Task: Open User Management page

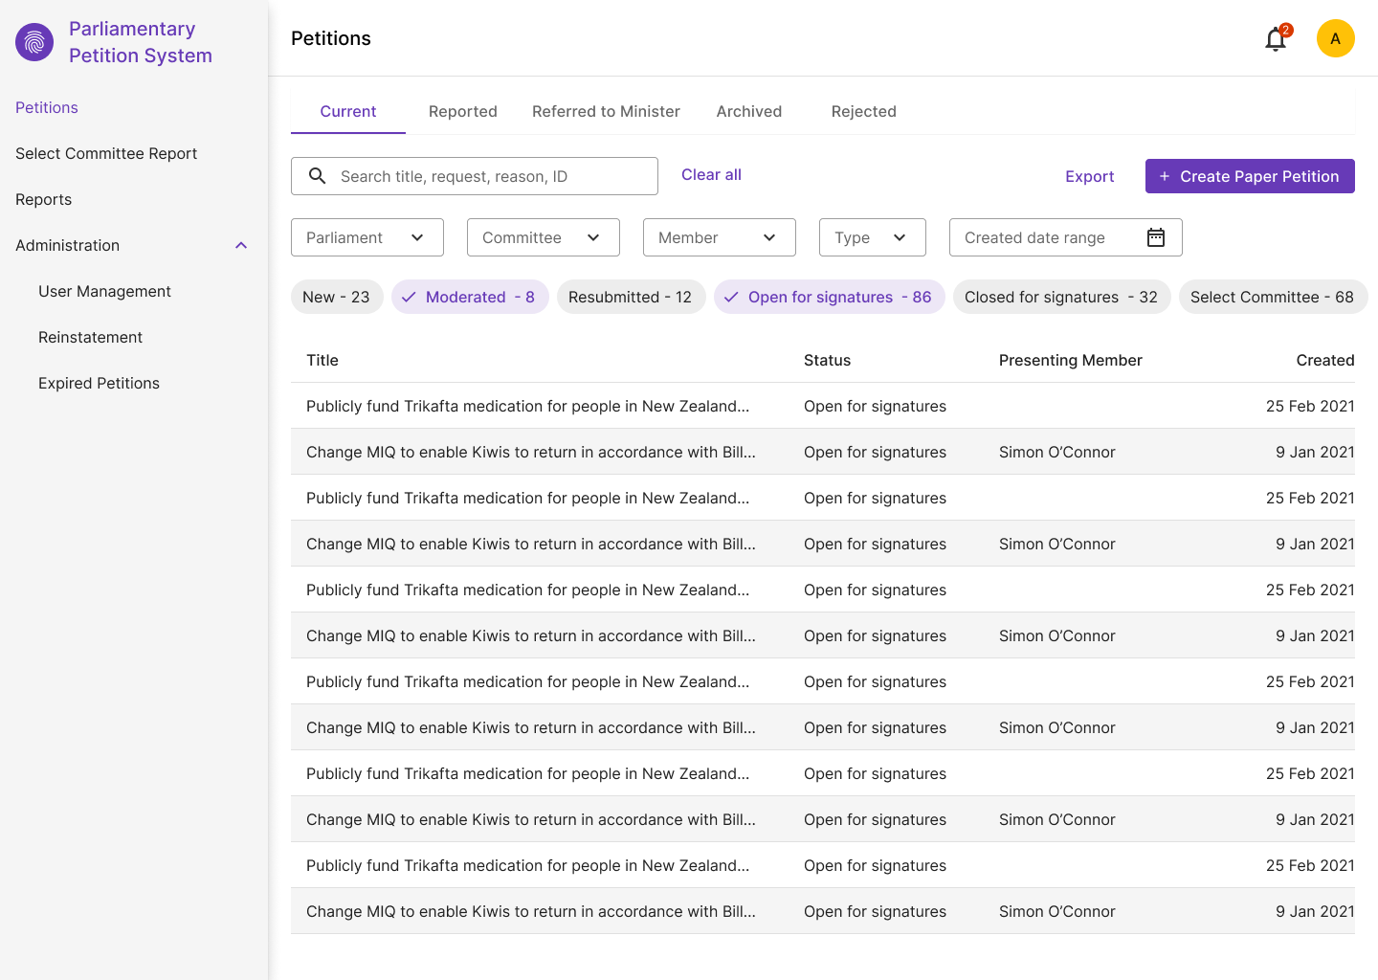Action: pos(104,291)
